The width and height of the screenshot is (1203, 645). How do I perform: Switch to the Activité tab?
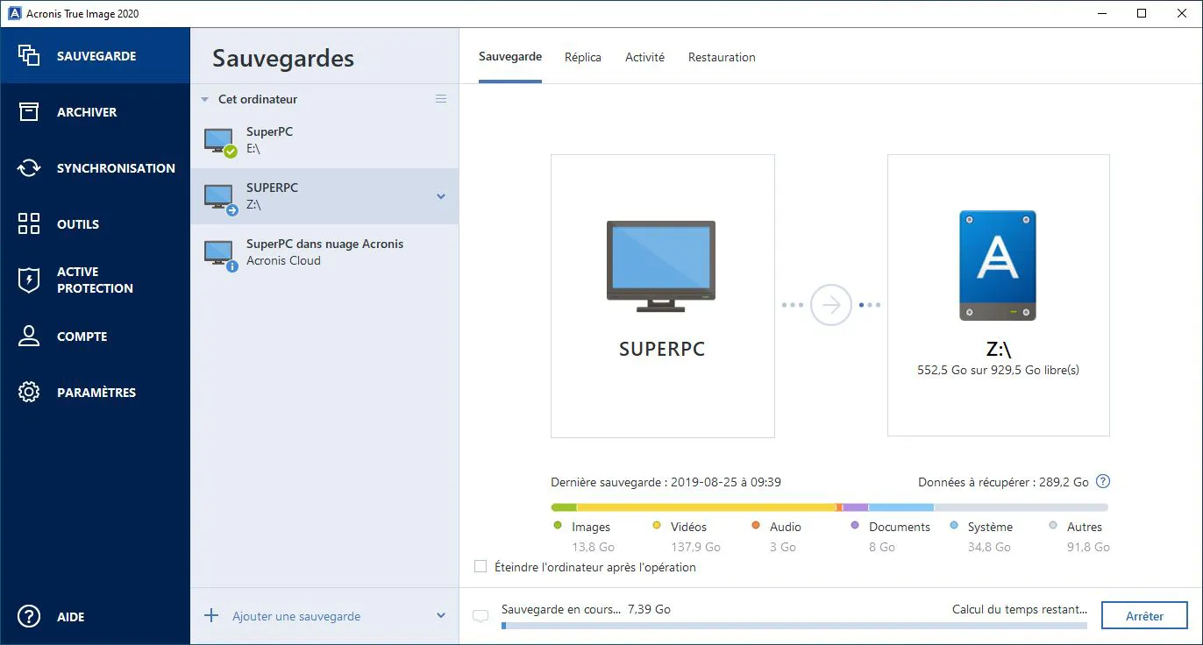[644, 57]
